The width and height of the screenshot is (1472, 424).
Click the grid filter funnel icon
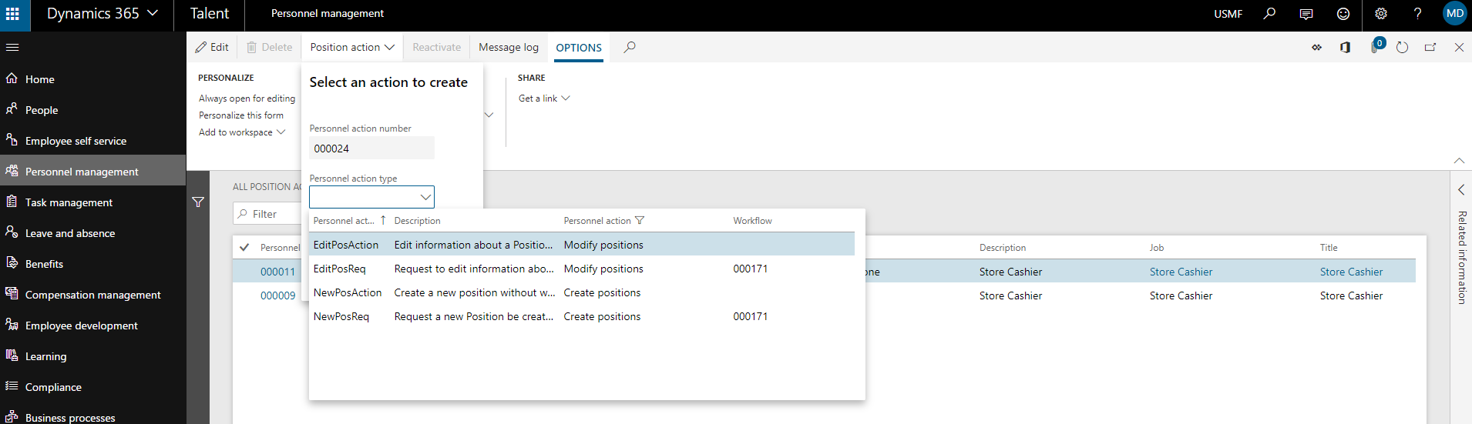coord(198,202)
